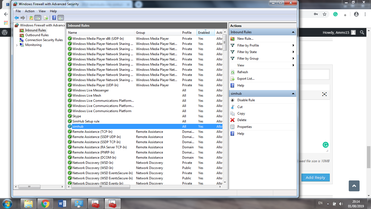Image resolution: width=371 pixels, height=209 pixels.
Task: Select the SimHub Setup rule row
Action: 145,121
